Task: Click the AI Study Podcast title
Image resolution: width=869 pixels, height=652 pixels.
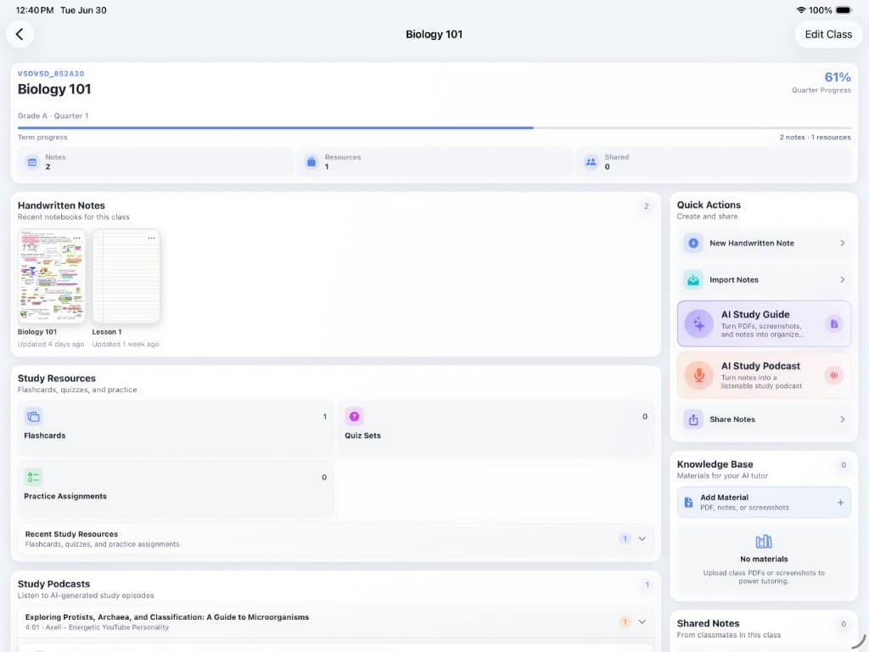Action: pyautogui.click(x=760, y=366)
